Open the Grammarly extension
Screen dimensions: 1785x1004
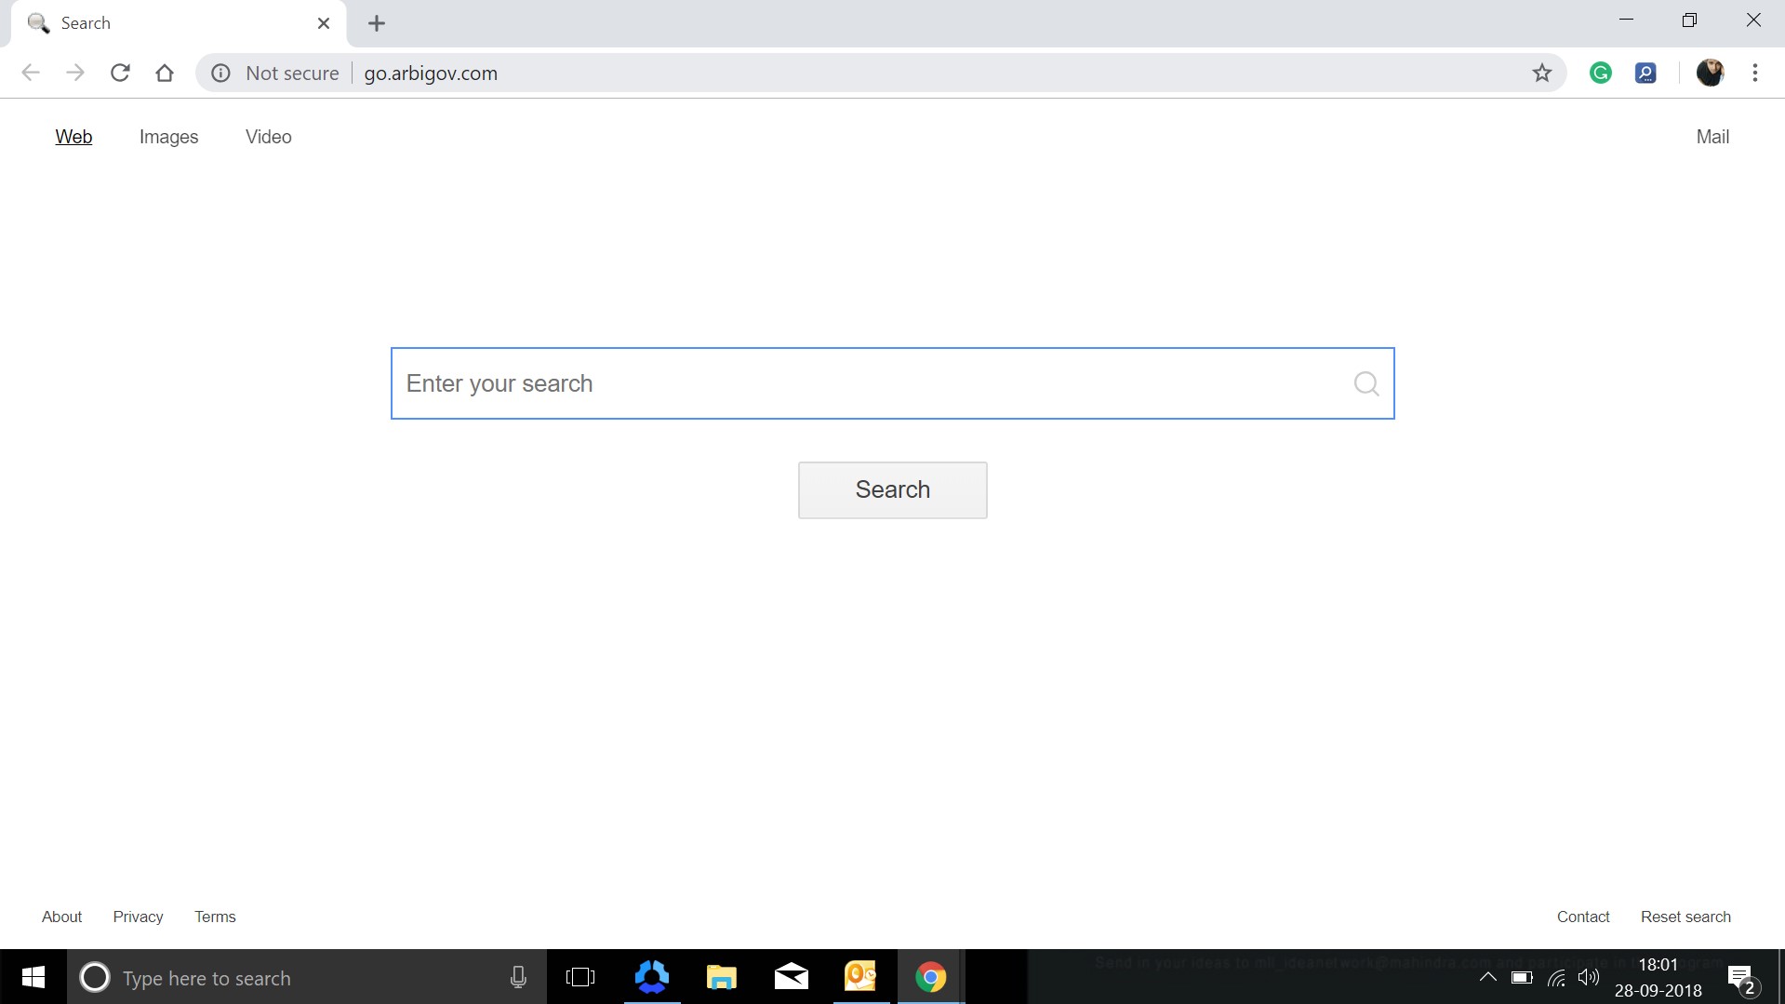[1601, 73]
